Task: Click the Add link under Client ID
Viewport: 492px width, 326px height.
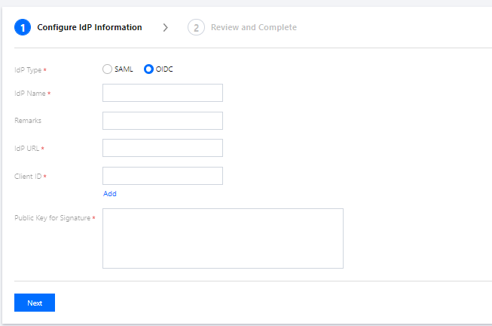Action: pos(110,194)
